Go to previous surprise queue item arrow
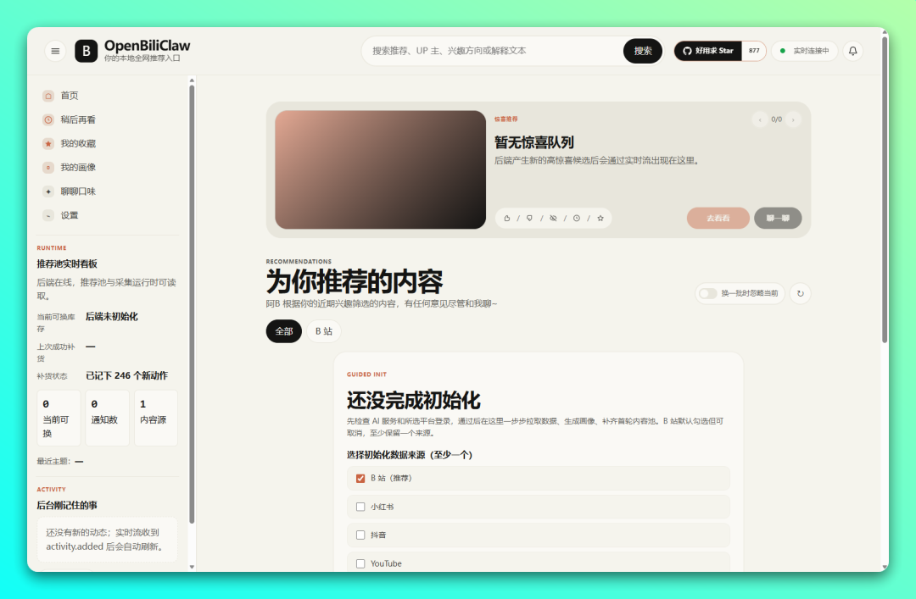 tap(759, 119)
